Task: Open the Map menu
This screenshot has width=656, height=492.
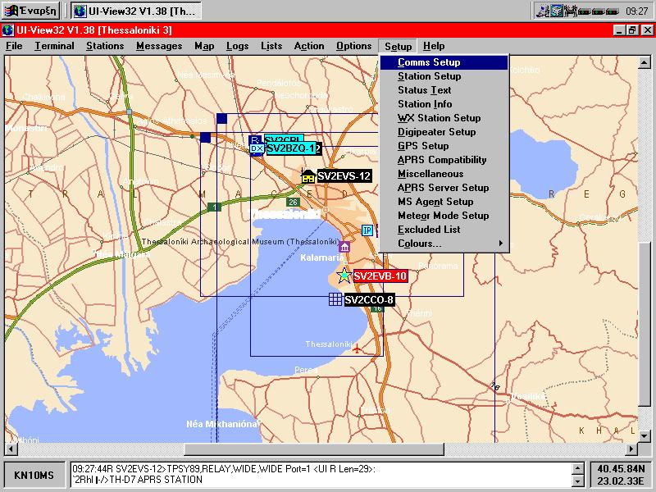Action: [x=204, y=46]
